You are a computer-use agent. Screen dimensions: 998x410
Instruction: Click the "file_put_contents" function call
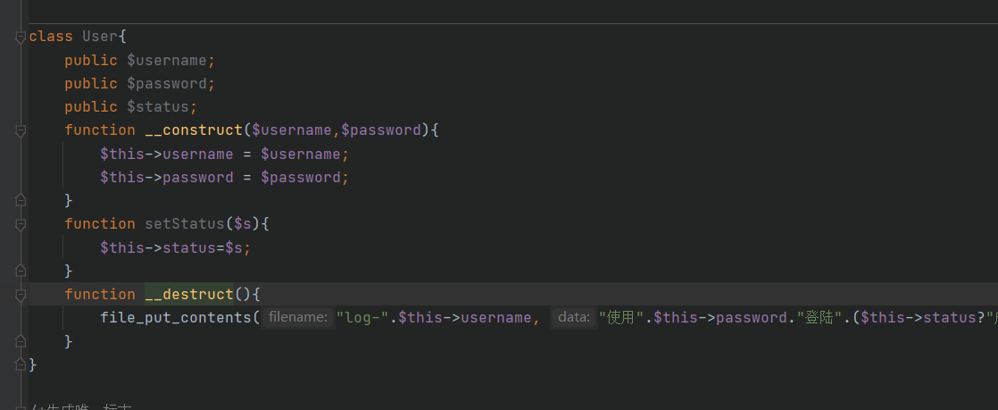click(x=176, y=317)
